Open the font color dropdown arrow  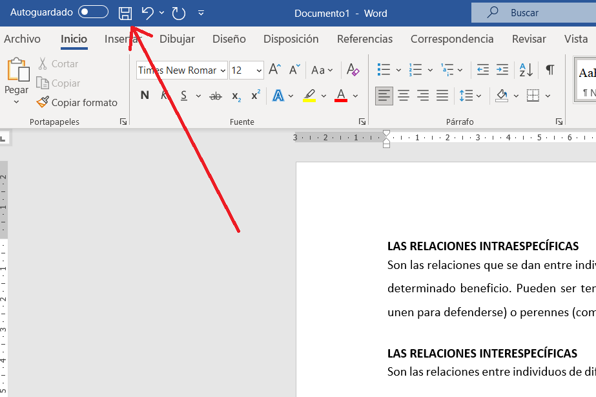pyautogui.click(x=355, y=96)
